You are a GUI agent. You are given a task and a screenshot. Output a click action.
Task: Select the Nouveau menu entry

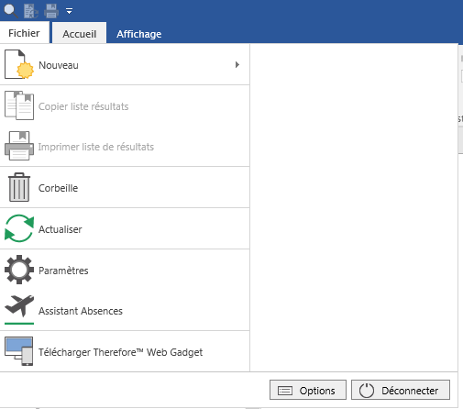point(125,65)
